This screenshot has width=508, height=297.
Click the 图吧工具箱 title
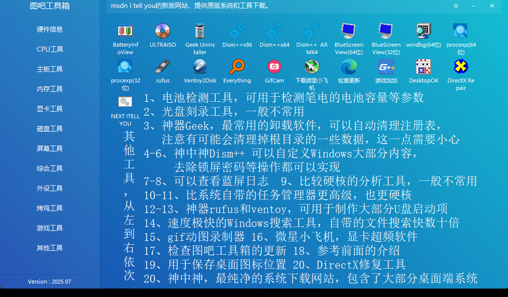tap(50, 6)
